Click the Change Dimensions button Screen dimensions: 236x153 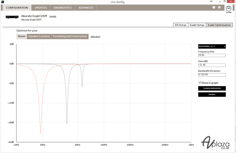212,88
